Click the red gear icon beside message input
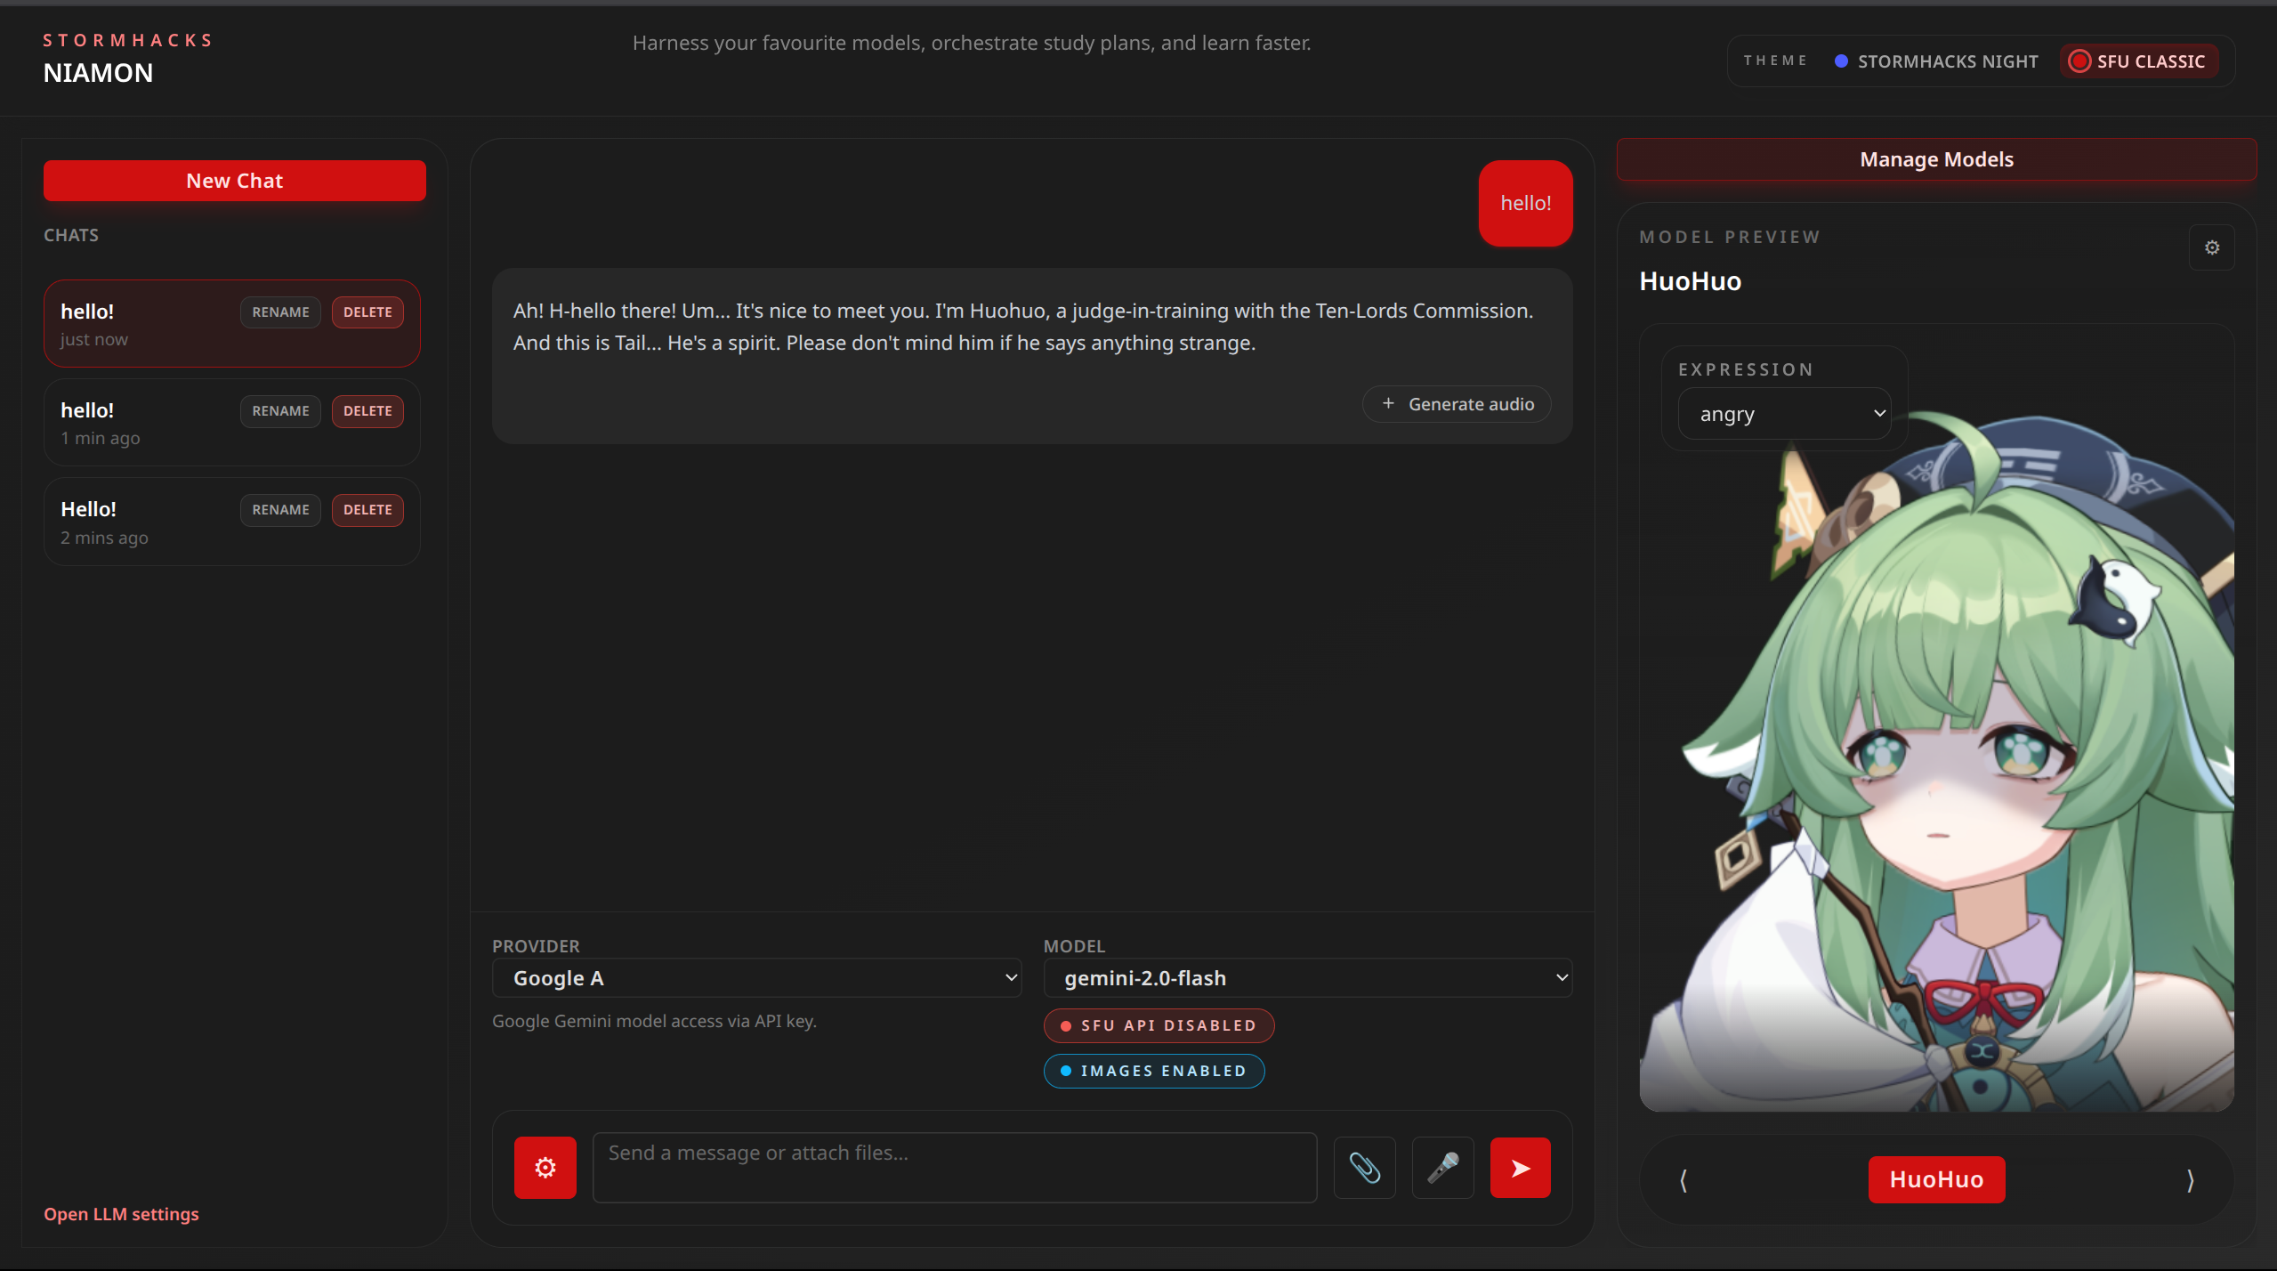2277x1271 pixels. click(x=545, y=1167)
